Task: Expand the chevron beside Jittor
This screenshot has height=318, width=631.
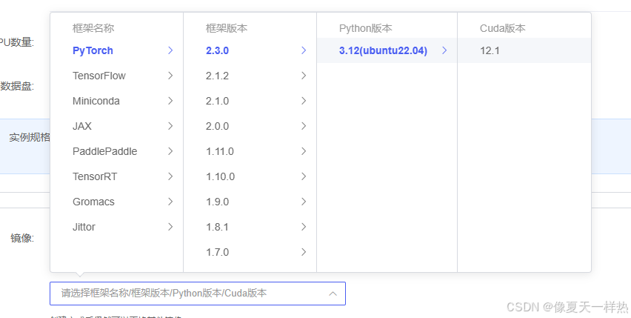Action: 170,227
